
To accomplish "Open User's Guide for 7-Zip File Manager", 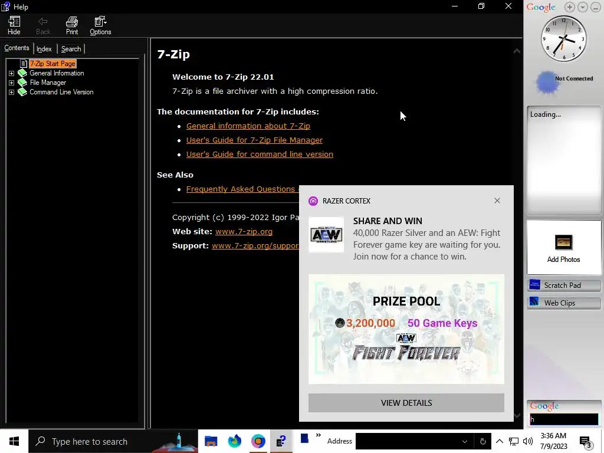I will click(254, 140).
